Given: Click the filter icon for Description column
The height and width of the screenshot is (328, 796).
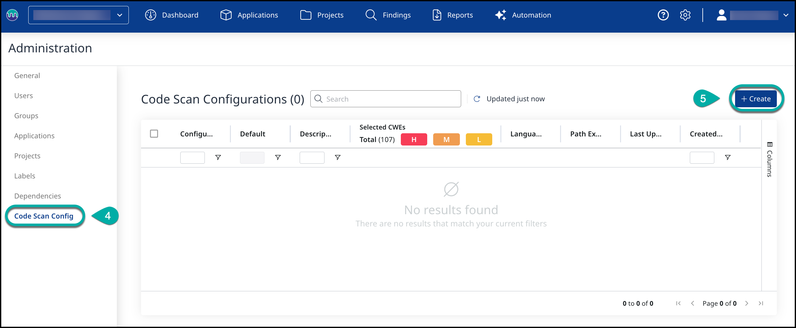Looking at the screenshot, I should 338,157.
